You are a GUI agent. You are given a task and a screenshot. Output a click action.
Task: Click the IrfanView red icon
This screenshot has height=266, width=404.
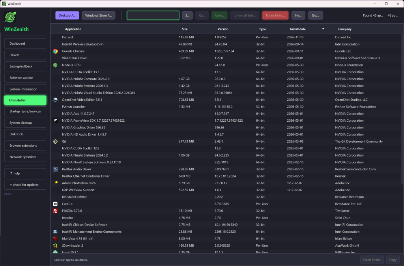pos(55,239)
